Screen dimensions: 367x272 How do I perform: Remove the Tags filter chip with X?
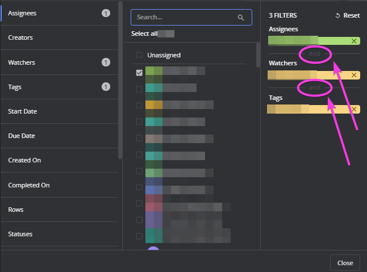click(354, 109)
